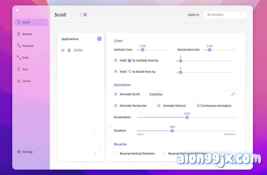
Task: Click the Settings gear icon
Action: [x=19, y=152]
